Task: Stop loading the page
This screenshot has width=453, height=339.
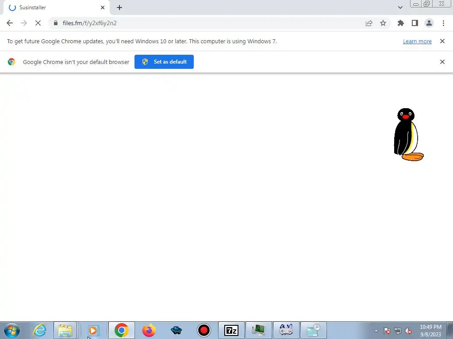Action: click(x=38, y=23)
